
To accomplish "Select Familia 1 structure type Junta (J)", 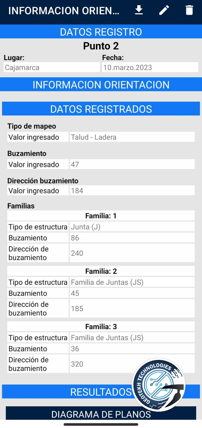I will pos(132,227).
